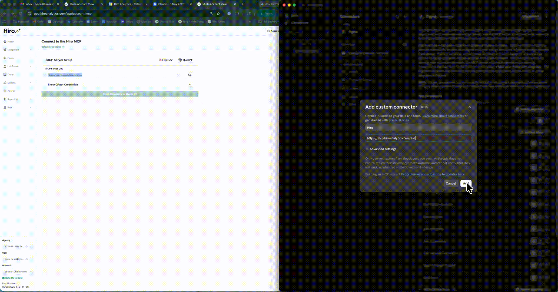This screenshot has height=292, width=558.
Task: Open a new browser tab with plus icon
Action: pos(243,4)
